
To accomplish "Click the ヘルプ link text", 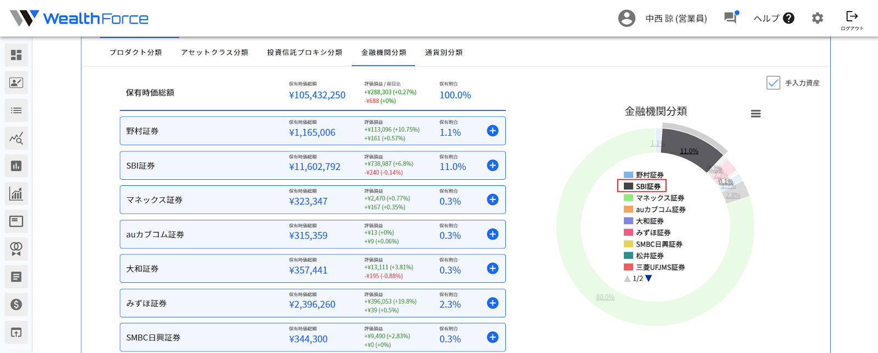I will pos(766,18).
